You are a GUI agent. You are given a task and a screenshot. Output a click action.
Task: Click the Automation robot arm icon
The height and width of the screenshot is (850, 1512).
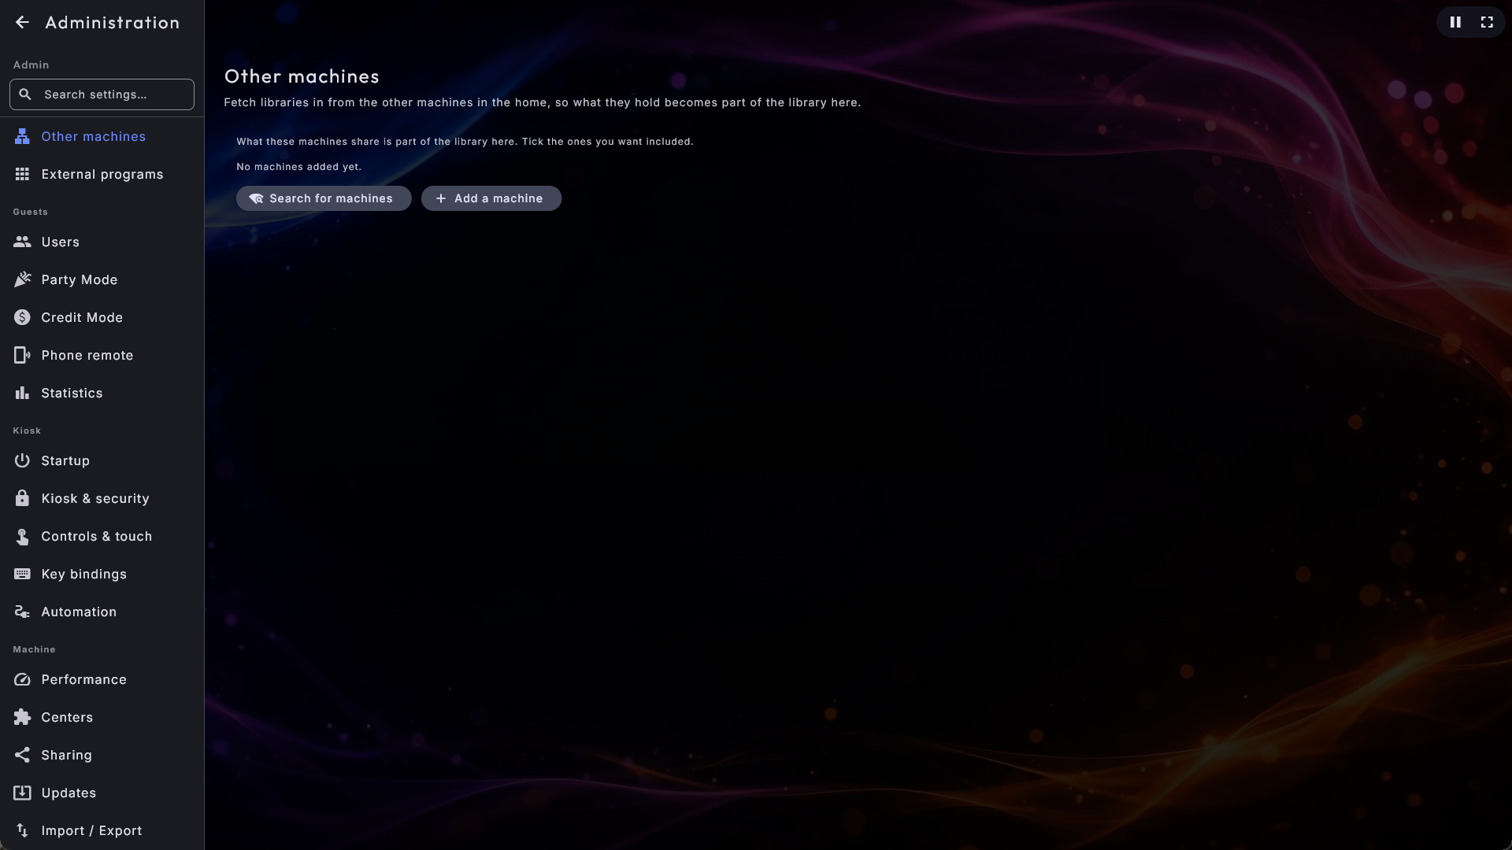click(x=22, y=612)
